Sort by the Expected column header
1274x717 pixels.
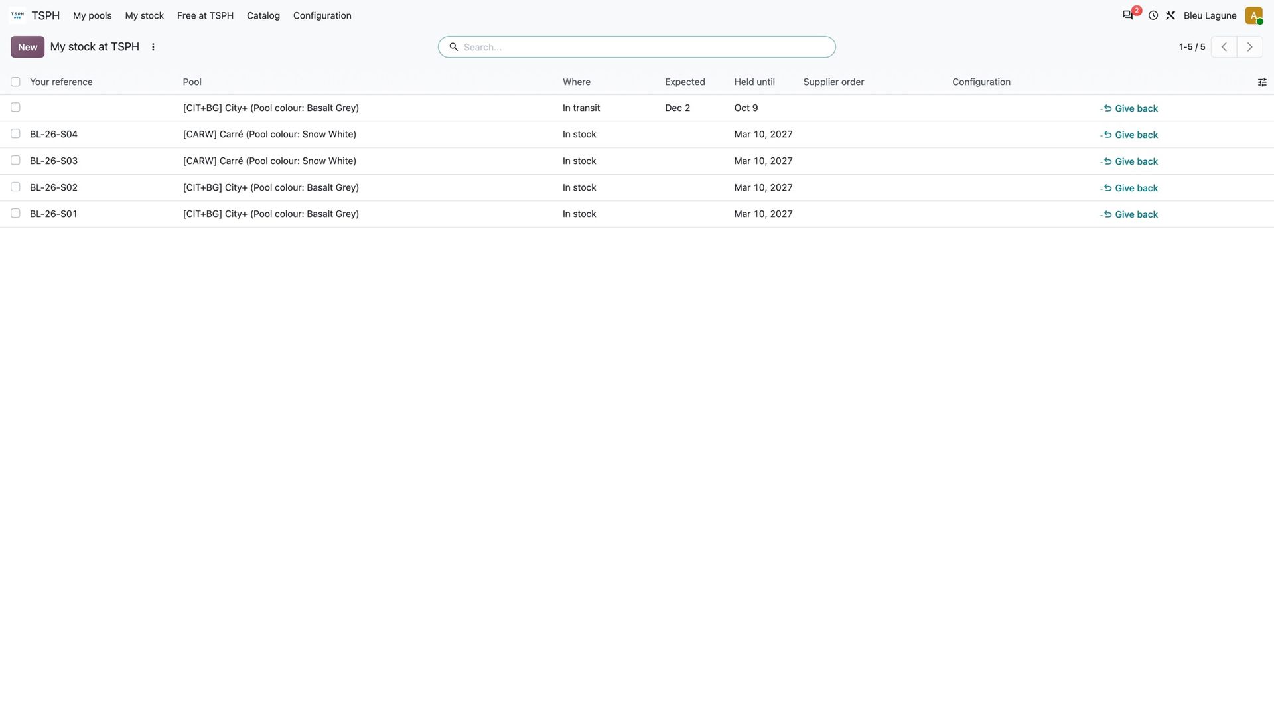[685, 82]
